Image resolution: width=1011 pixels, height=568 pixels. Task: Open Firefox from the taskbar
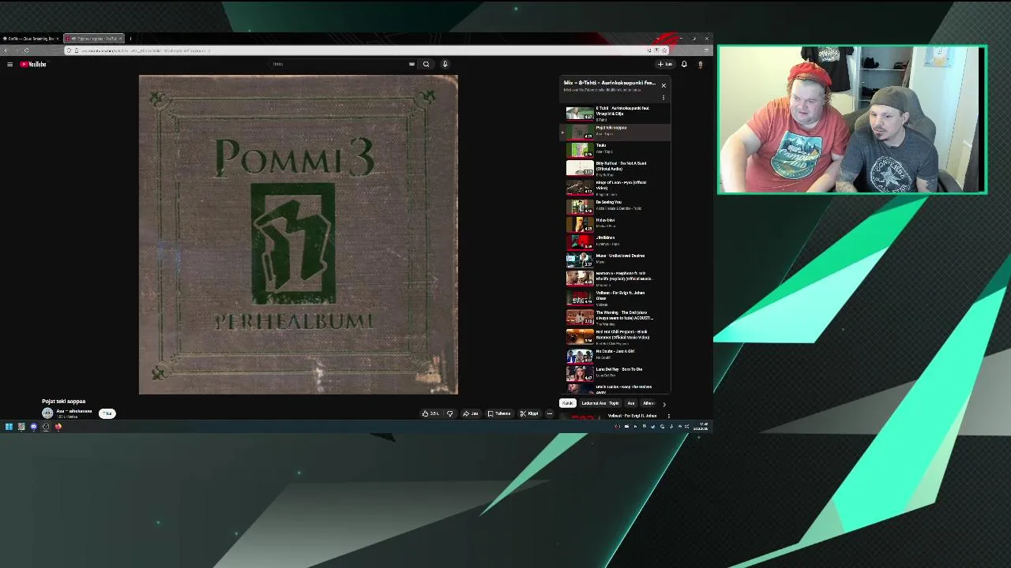pyautogui.click(x=58, y=427)
